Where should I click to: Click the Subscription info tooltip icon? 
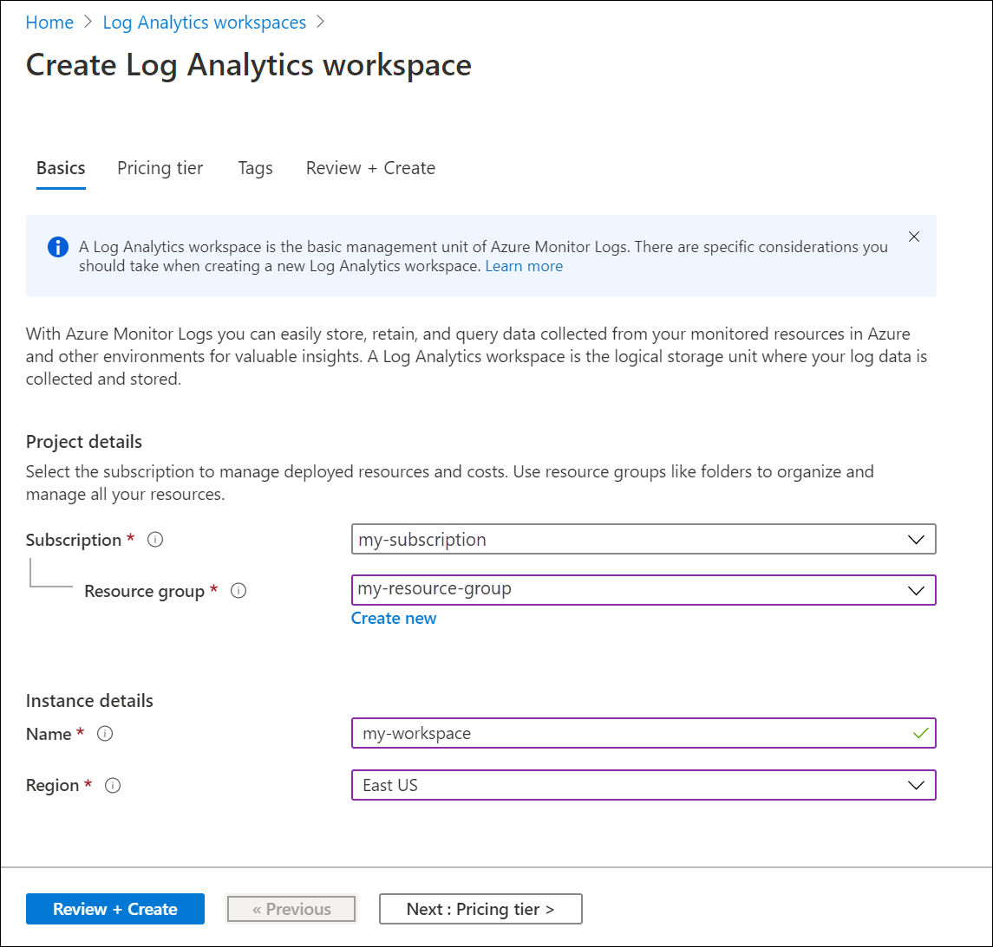(154, 539)
